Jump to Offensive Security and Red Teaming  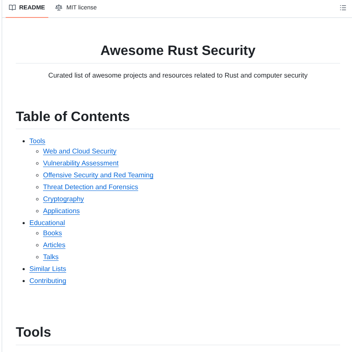(98, 175)
